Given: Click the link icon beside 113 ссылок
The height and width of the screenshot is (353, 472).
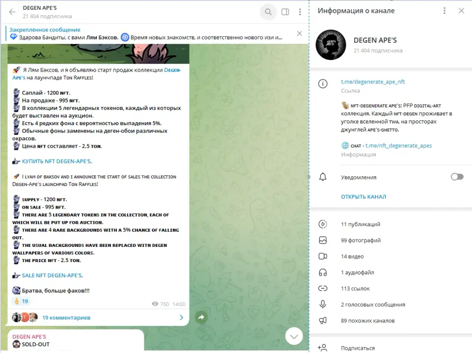Looking at the screenshot, I should [323, 288].
